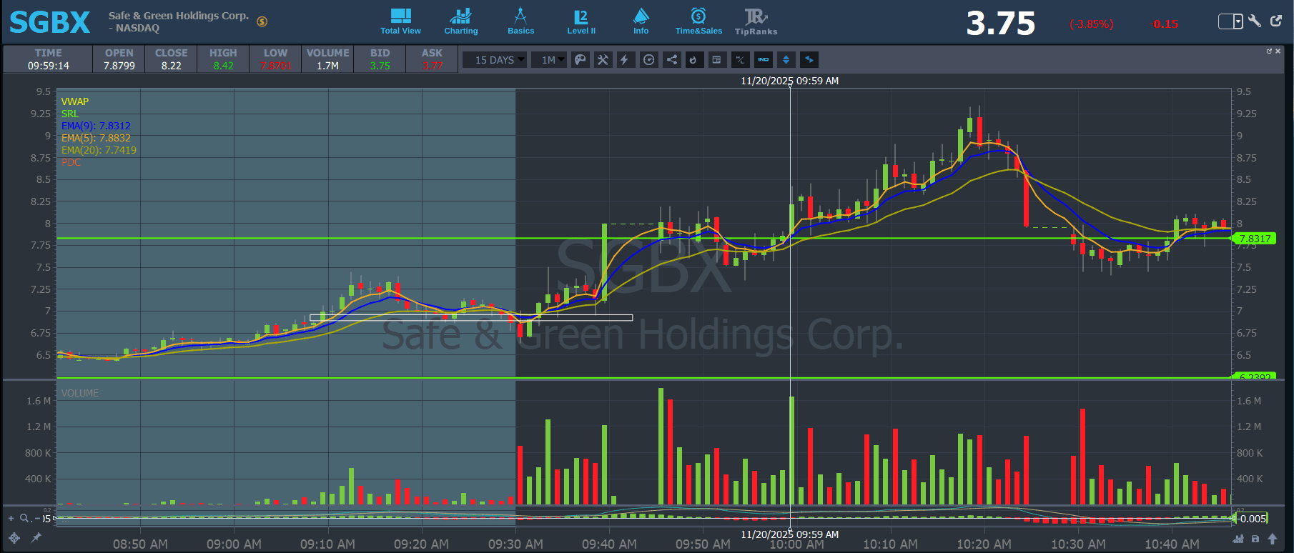Open the header layout selector dropdown
Image resolution: width=1294 pixels, height=553 pixels.
point(1230,21)
